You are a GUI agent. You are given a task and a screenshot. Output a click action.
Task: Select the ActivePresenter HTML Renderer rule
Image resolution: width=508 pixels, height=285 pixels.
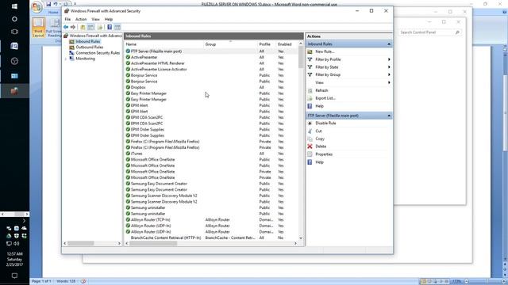click(x=157, y=63)
